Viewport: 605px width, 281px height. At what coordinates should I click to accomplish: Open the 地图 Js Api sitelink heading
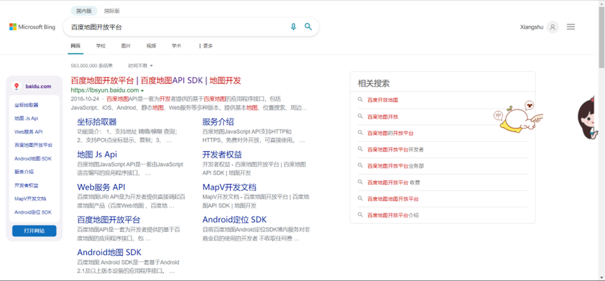tap(97, 154)
